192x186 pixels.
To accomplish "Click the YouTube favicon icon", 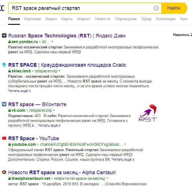I will pos(4,138).
